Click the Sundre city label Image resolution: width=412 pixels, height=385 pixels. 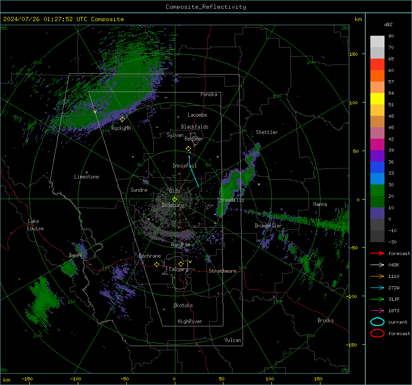pyautogui.click(x=139, y=190)
